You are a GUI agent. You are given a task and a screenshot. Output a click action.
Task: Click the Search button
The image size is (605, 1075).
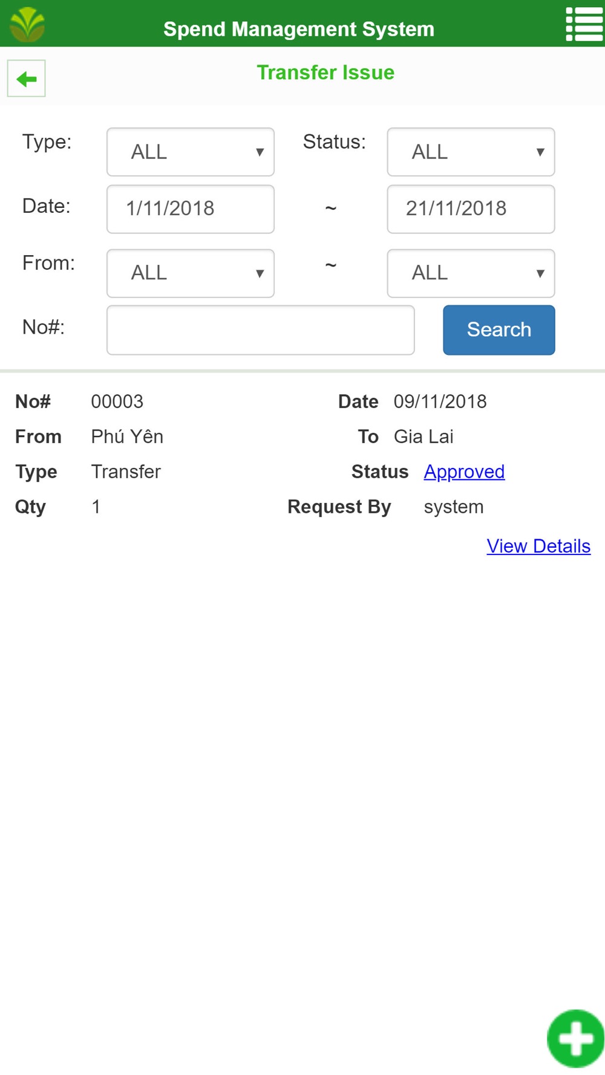point(499,330)
